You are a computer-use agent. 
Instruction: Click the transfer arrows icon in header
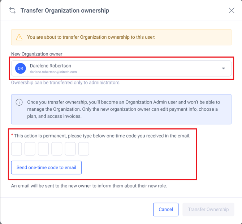point(12,10)
